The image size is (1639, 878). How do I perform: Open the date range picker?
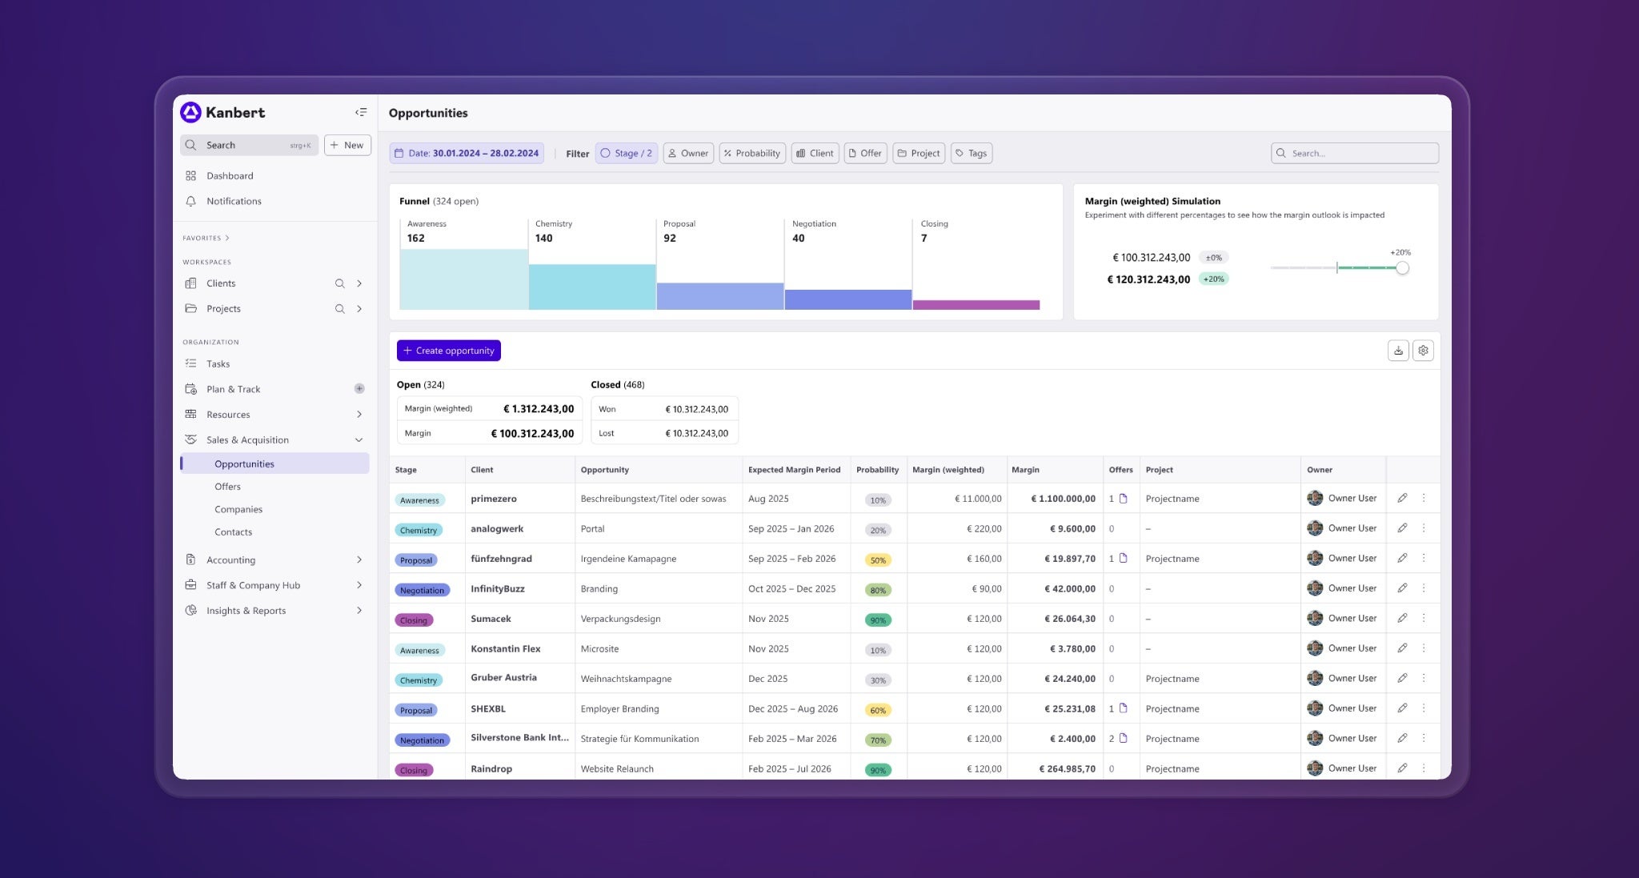[x=467, y=153]
